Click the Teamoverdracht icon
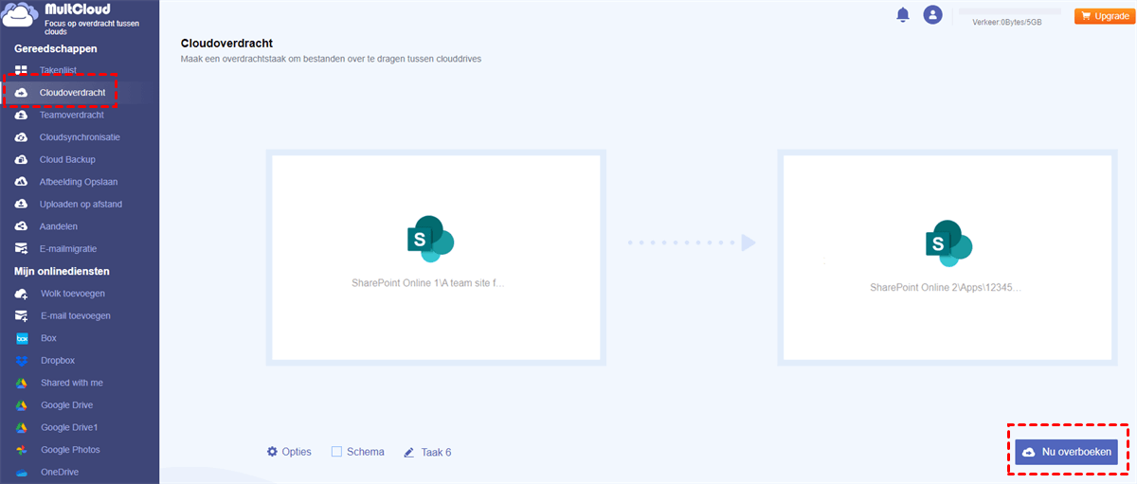Viewport: 1137px width, 484px height. (21, 115)
